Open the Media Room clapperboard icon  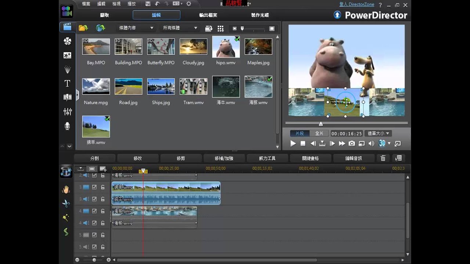click(67, 27)
